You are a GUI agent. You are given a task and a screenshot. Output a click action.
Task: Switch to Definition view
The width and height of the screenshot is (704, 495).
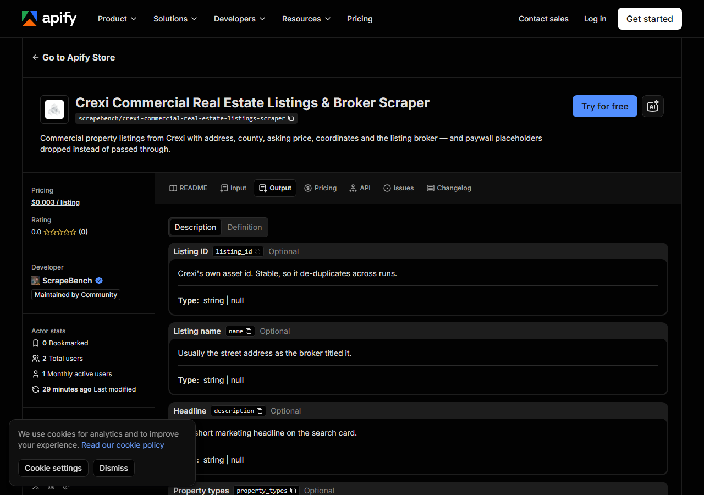click(x=245, y=227)
